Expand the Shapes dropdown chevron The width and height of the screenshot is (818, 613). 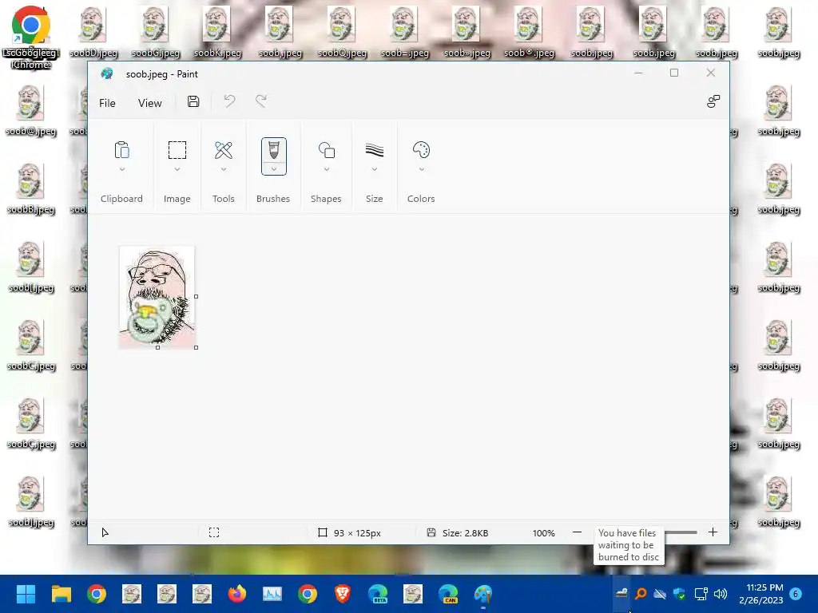tap(327, 169)
